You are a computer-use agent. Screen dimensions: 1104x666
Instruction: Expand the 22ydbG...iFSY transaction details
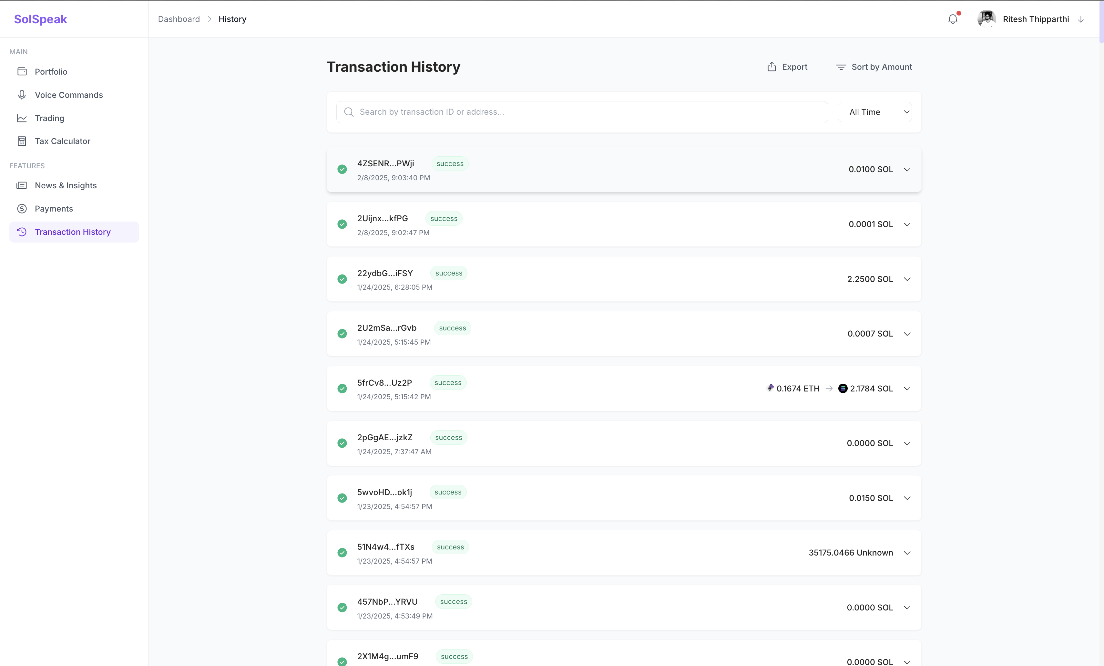click(x=907, y=279)
